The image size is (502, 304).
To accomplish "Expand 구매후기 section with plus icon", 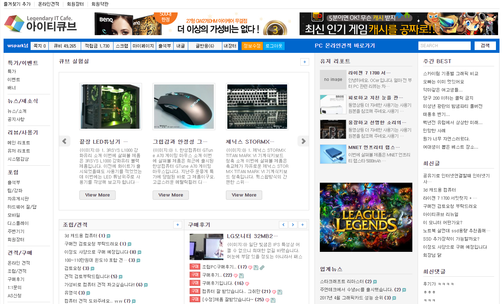I will [x=302, y=225].
